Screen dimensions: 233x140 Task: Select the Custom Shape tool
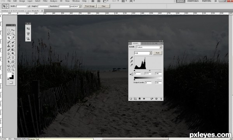coord(13,61)
